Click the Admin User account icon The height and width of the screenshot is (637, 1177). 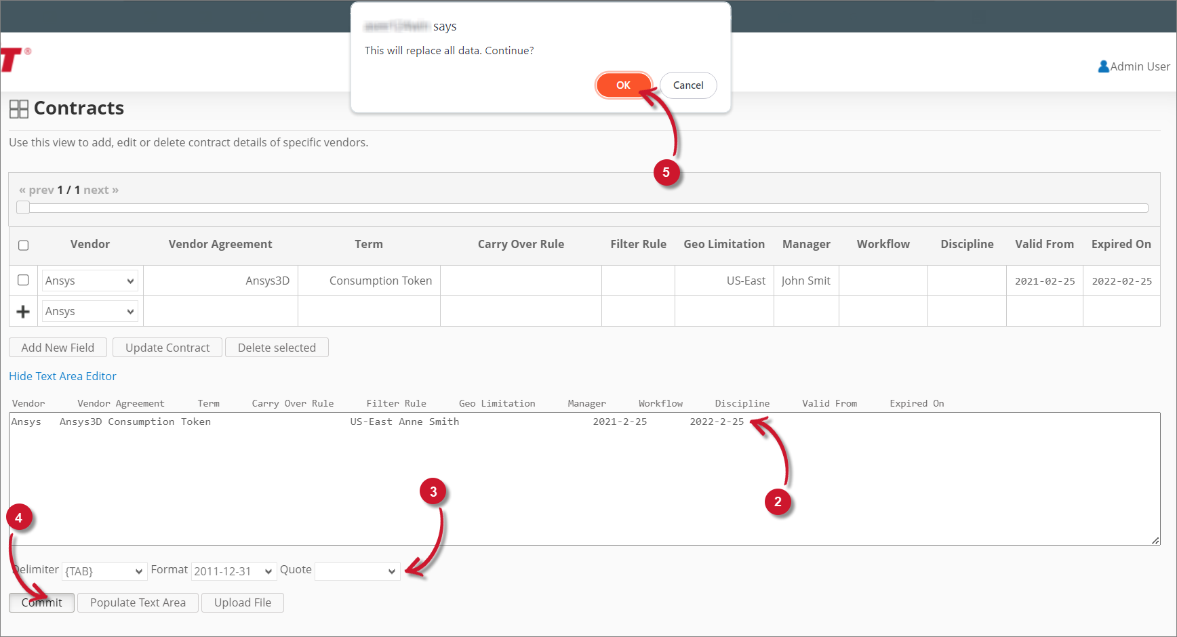[1104, 66]
